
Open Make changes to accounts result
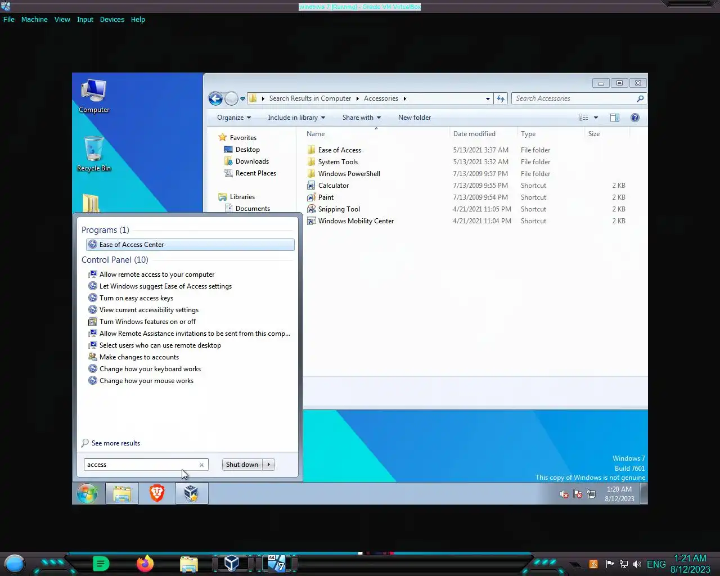pos(139,357)
